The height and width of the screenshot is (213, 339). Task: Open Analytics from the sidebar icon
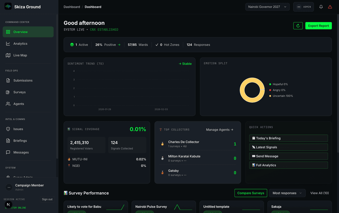click(x=8, y=43)
